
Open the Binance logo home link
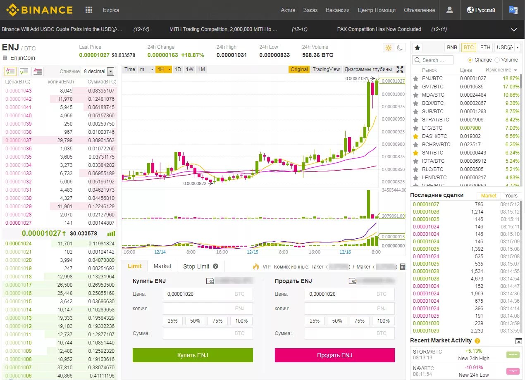click(x=39, y=10)
